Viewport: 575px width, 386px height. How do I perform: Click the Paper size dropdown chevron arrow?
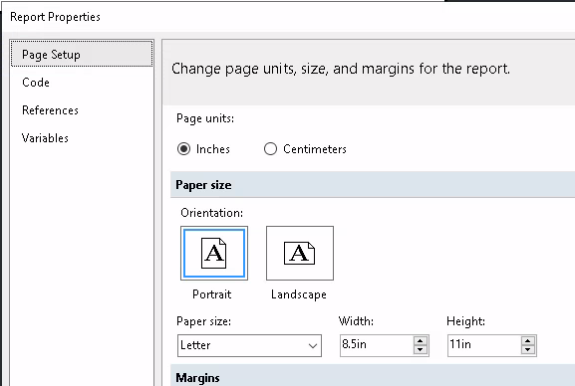313,345
